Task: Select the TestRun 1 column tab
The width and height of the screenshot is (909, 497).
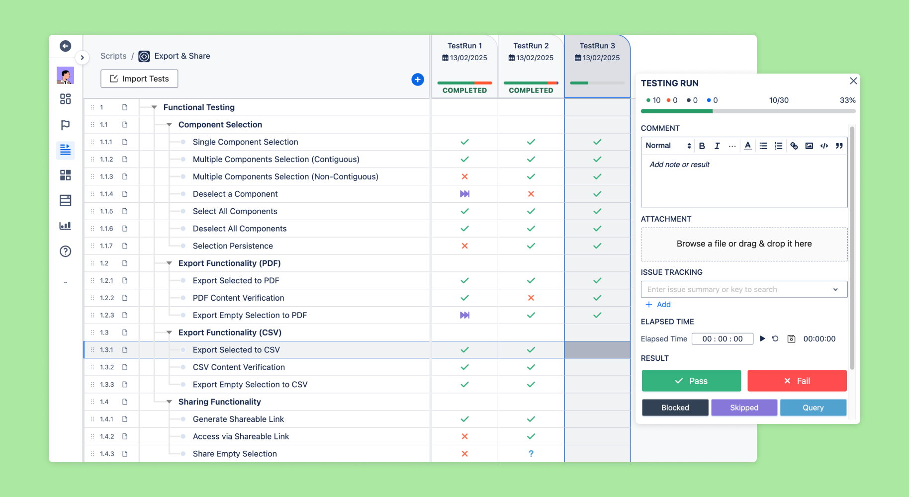Action: tap(464, 52)
